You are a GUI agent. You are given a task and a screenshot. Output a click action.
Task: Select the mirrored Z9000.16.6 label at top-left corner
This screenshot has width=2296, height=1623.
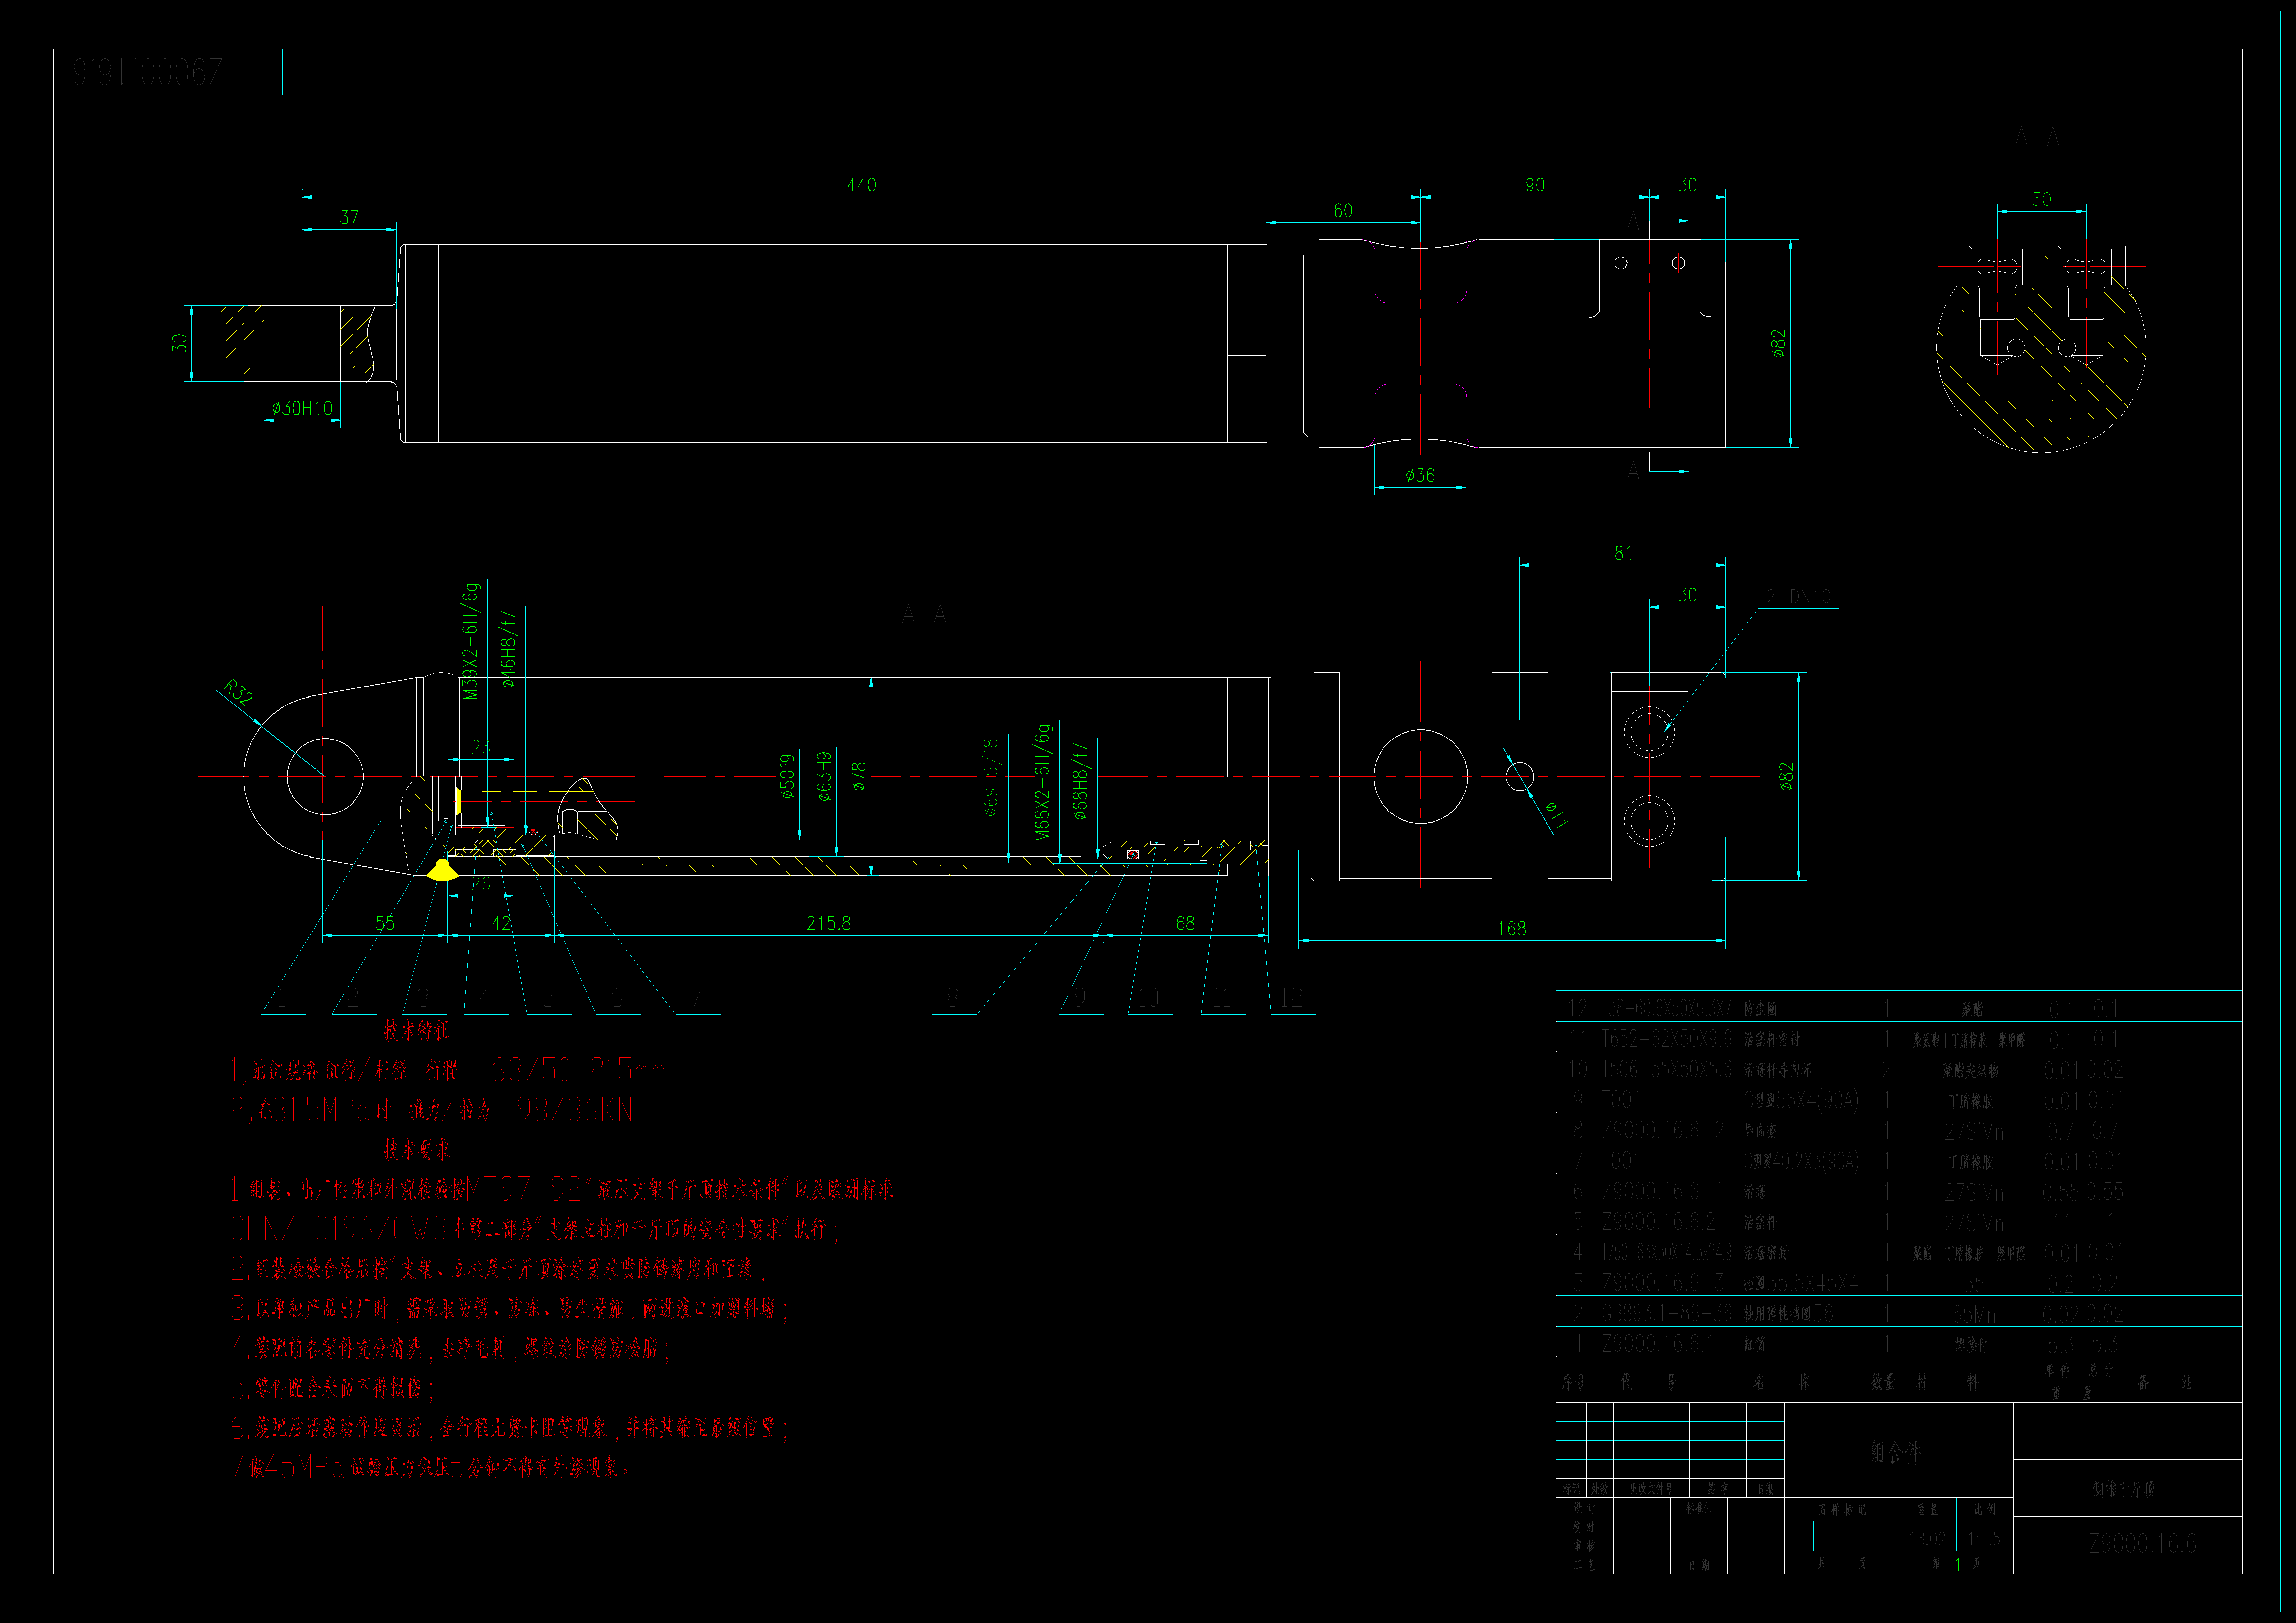point(148,72)
